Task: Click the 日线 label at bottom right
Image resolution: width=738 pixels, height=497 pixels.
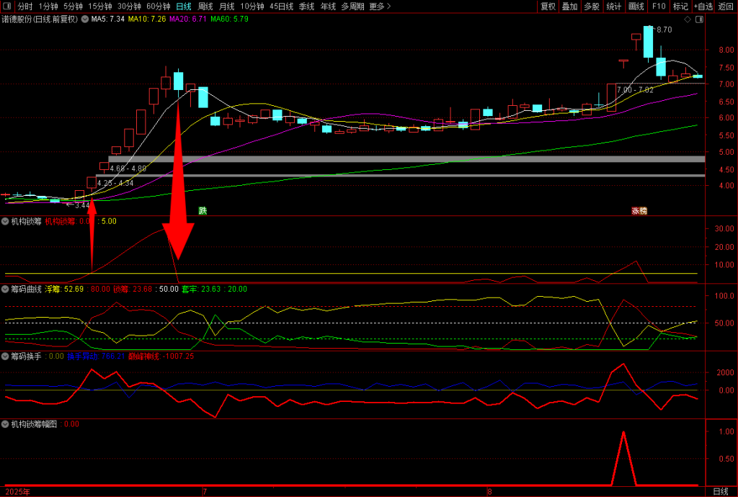Action: point(720,491)
